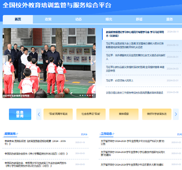182x170 pixels.
Task: Switch to the 政策 tab
Action: tap(48, 20)
